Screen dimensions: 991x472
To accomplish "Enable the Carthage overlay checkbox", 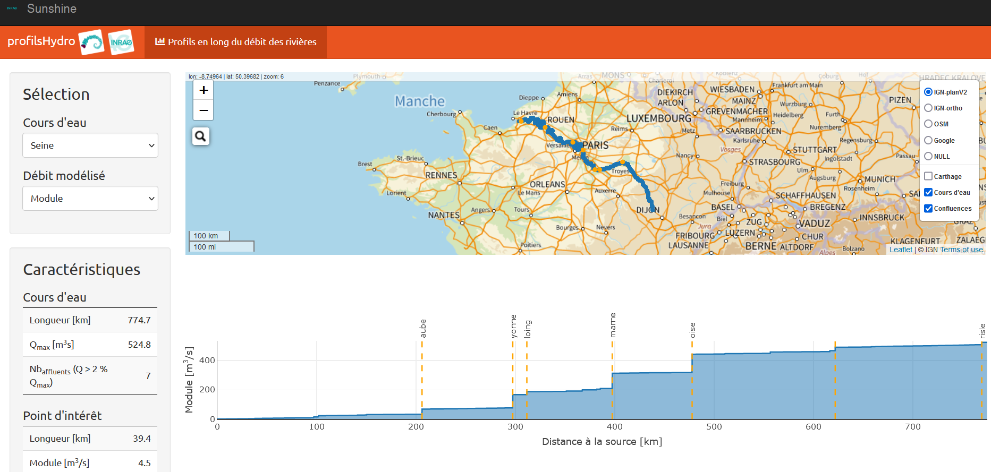I will (x=928, y=176).
